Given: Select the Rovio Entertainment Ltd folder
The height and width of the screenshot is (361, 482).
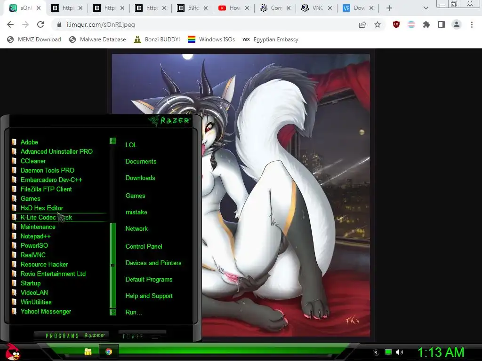Looking at the screenshot, I should (x=53, y=274).
